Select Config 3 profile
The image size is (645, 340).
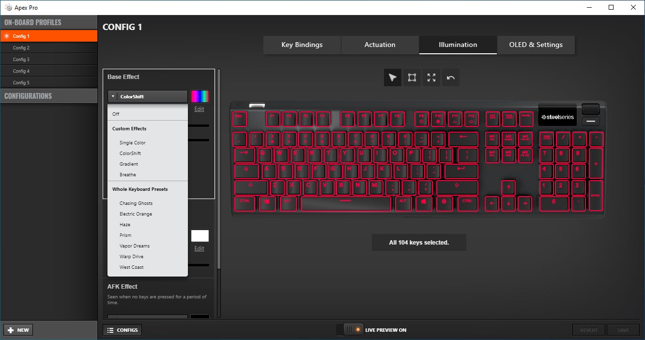[x=49, y=59]
